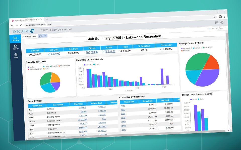241x150 pixels.
Task: Sort Committed table by Invoiced header
Action: 165,100
